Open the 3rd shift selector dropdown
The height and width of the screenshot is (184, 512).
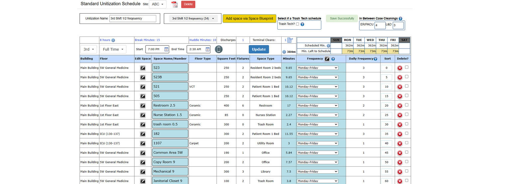pos(88,49)
